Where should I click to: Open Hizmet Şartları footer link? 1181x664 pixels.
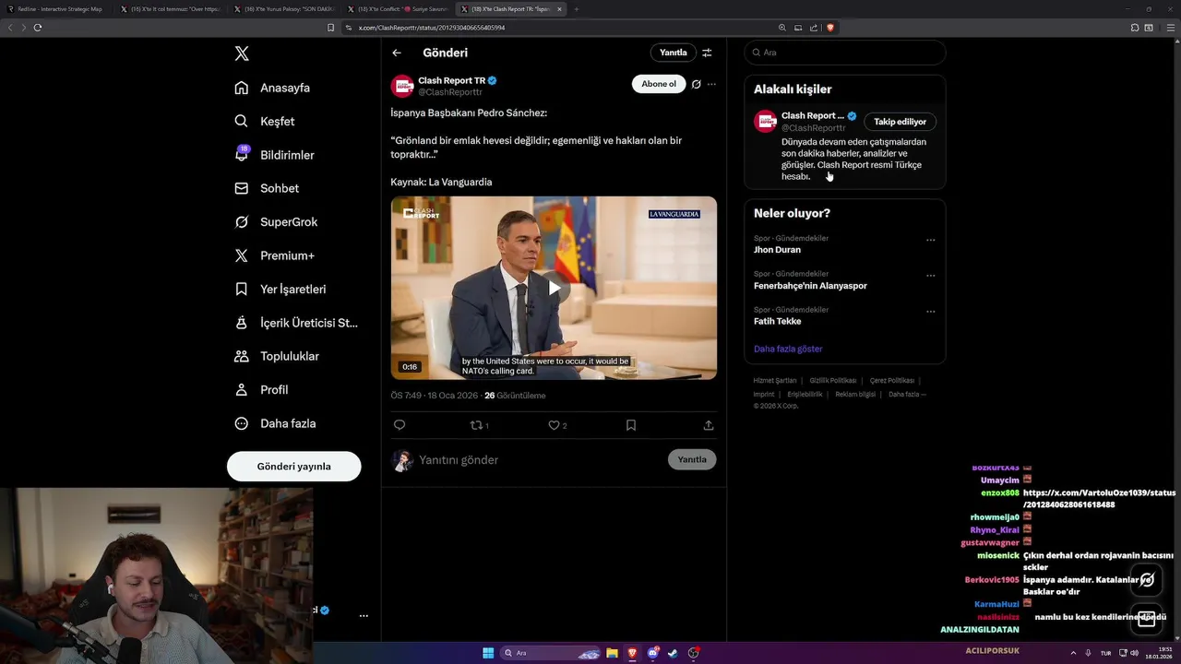click(774, 381)
